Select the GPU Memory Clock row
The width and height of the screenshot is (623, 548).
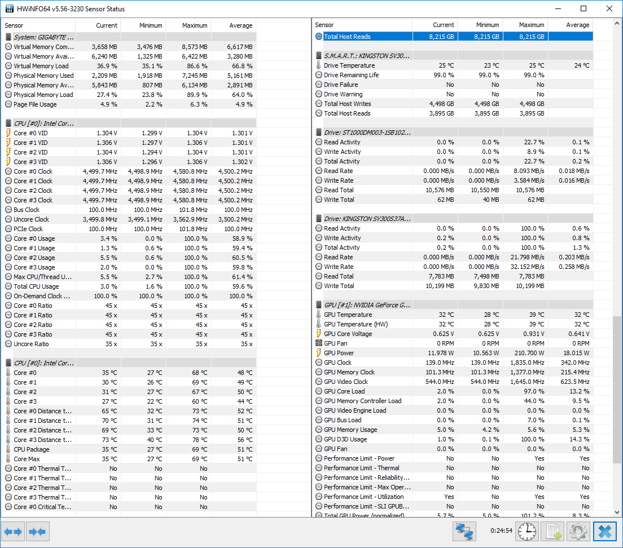[x=453, y=372]
